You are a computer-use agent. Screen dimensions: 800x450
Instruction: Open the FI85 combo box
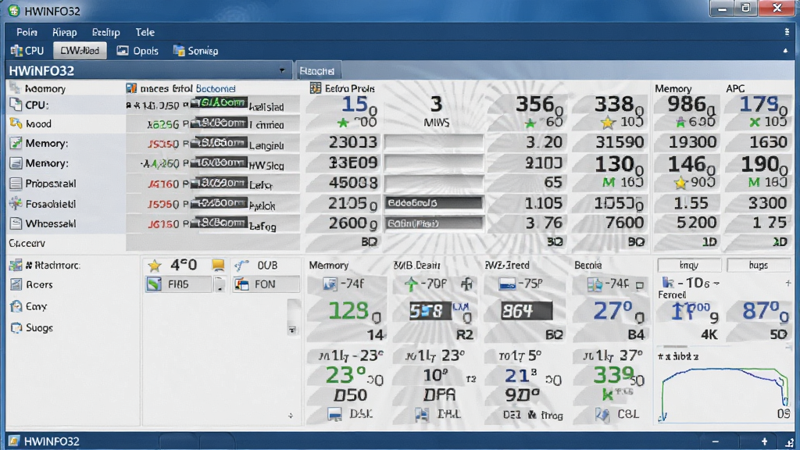click(x=178, y=284)
